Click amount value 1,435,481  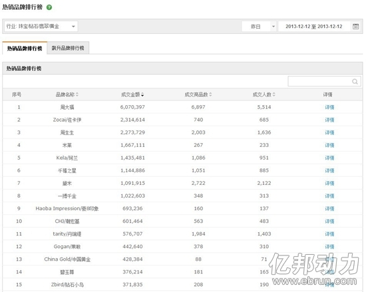pyautogui.click(x=132, y=158)
